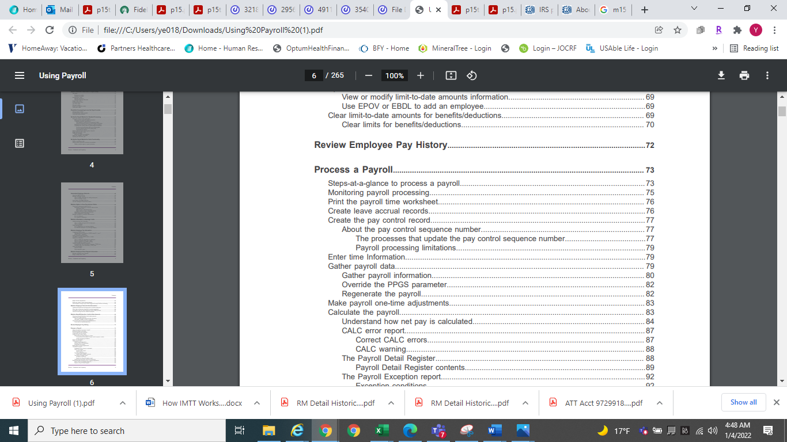The height and width of the screenshot is (442, 787).
Task: Show page thumbnails view in sidebar
Action: tap(20, 109)
